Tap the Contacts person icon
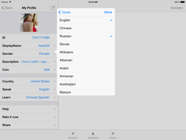186x140 pixels. coord(93,133)
